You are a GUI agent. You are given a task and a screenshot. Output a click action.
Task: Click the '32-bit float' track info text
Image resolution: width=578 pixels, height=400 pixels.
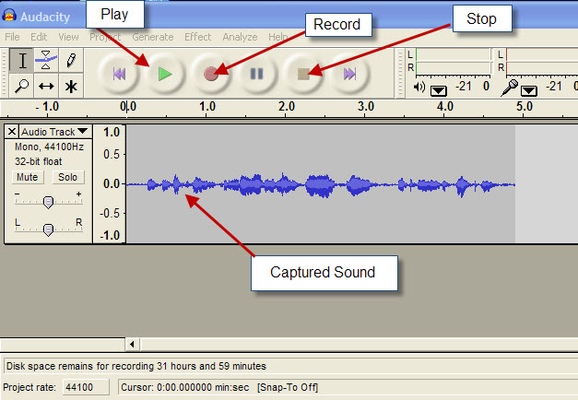[x=39, y=161]
